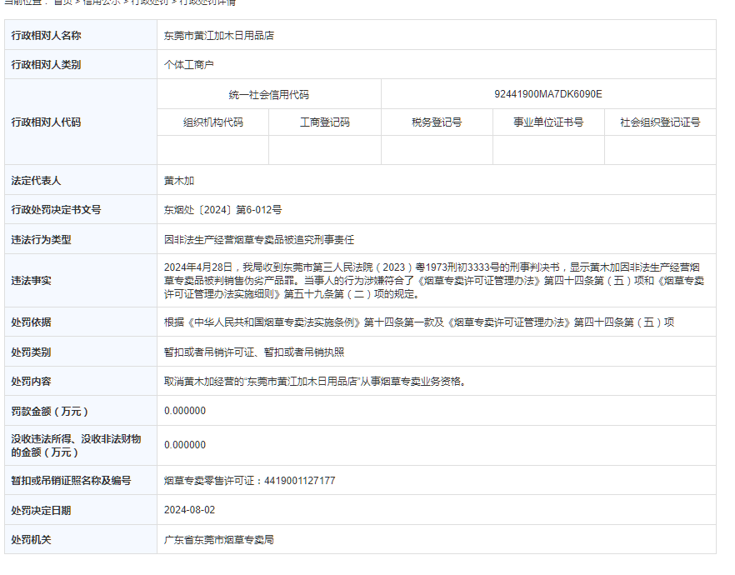This screenshot has height=575, width=735.
Task: Select text 暂扣或者吊销许可证、暂扣或者吊销执照
Action: [254, 352]
